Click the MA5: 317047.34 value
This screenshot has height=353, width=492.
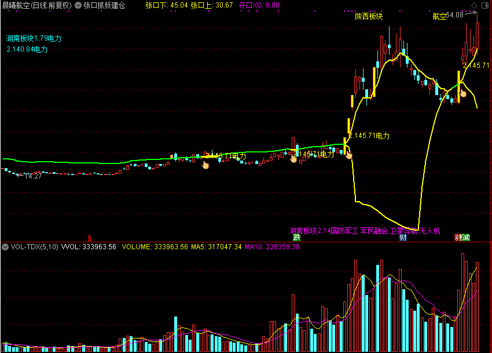click(x=216, y=247)
